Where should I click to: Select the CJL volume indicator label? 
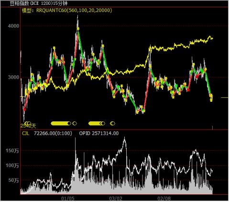[25, 133]
